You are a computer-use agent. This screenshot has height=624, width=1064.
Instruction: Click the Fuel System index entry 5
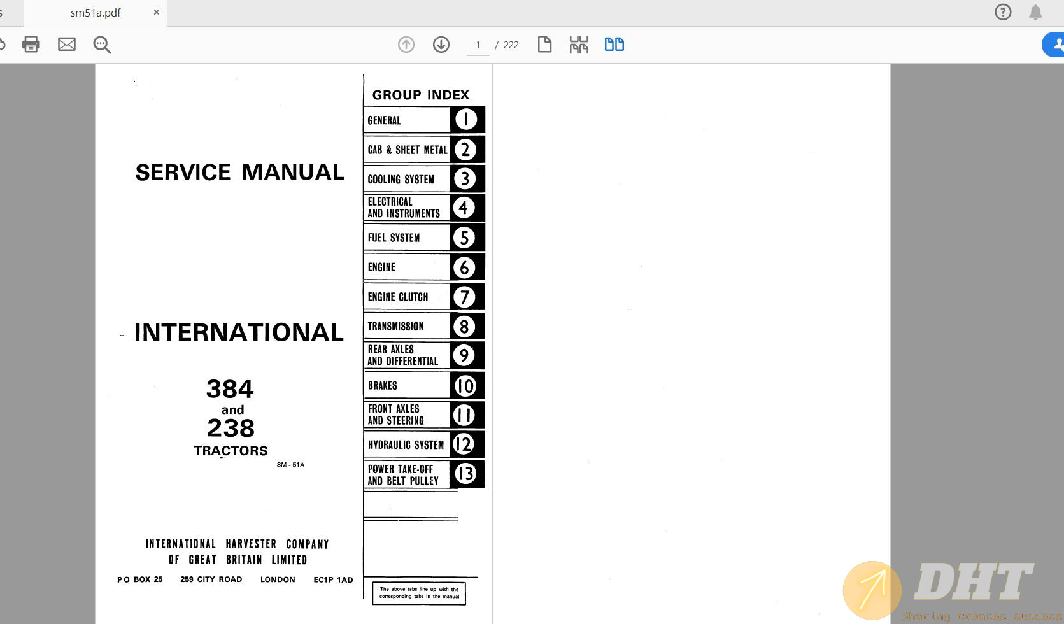tap(424, 238)
